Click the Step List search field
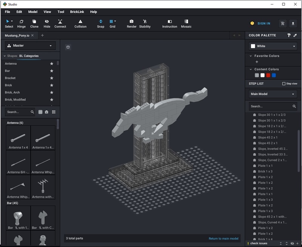The image size is (302, 247). (270, 106)
